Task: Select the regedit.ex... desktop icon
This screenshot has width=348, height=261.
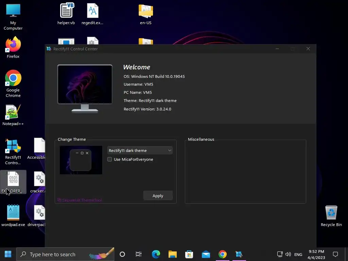Action: (x=92, y=14)
